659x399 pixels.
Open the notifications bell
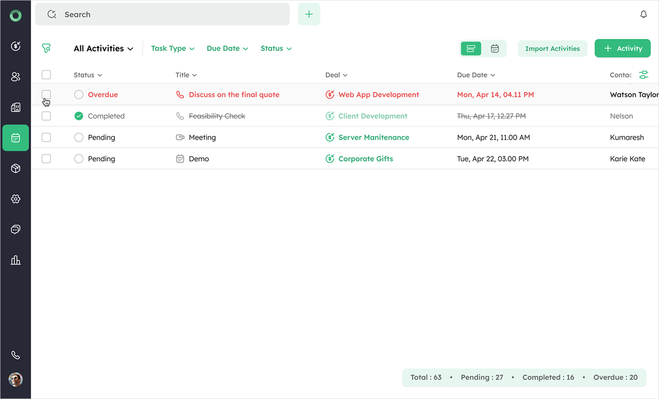pyautogui.click(x=643, y=14)
